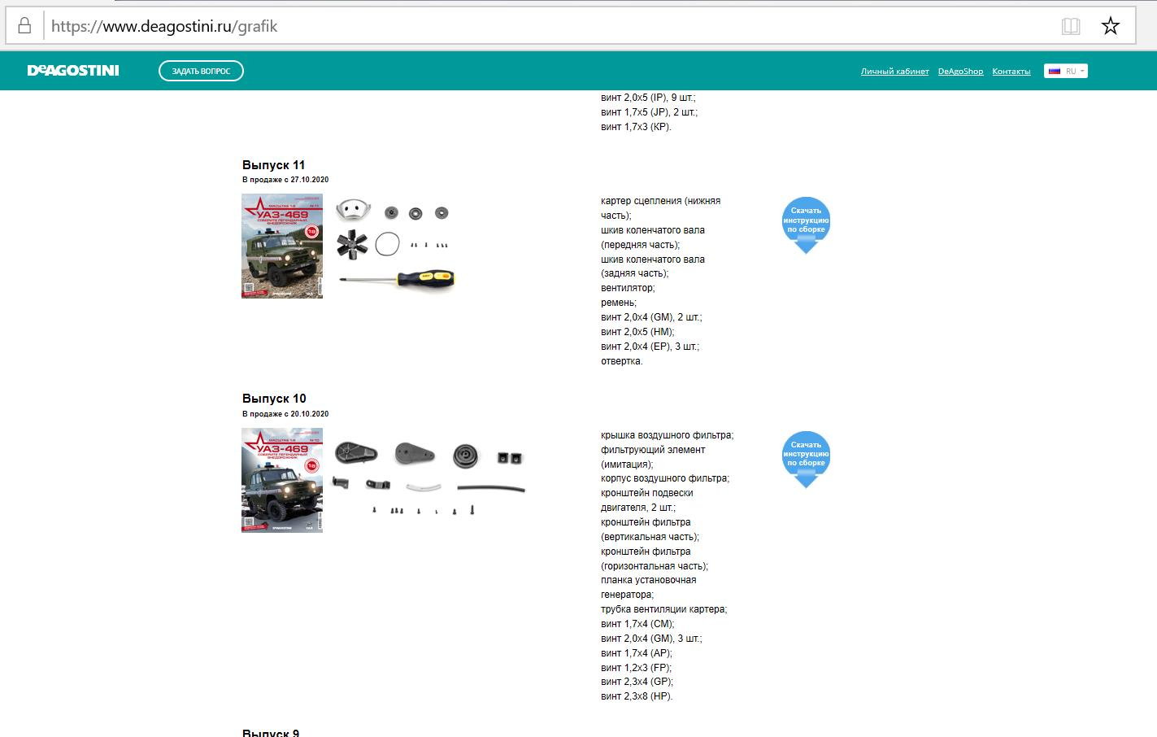Open Выпуск 11 magazine cover thumbnail

tap(282, 246)
